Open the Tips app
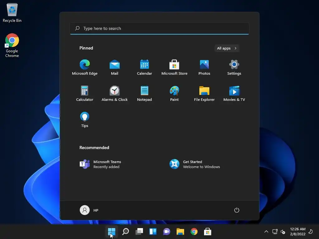 (85, 120)
